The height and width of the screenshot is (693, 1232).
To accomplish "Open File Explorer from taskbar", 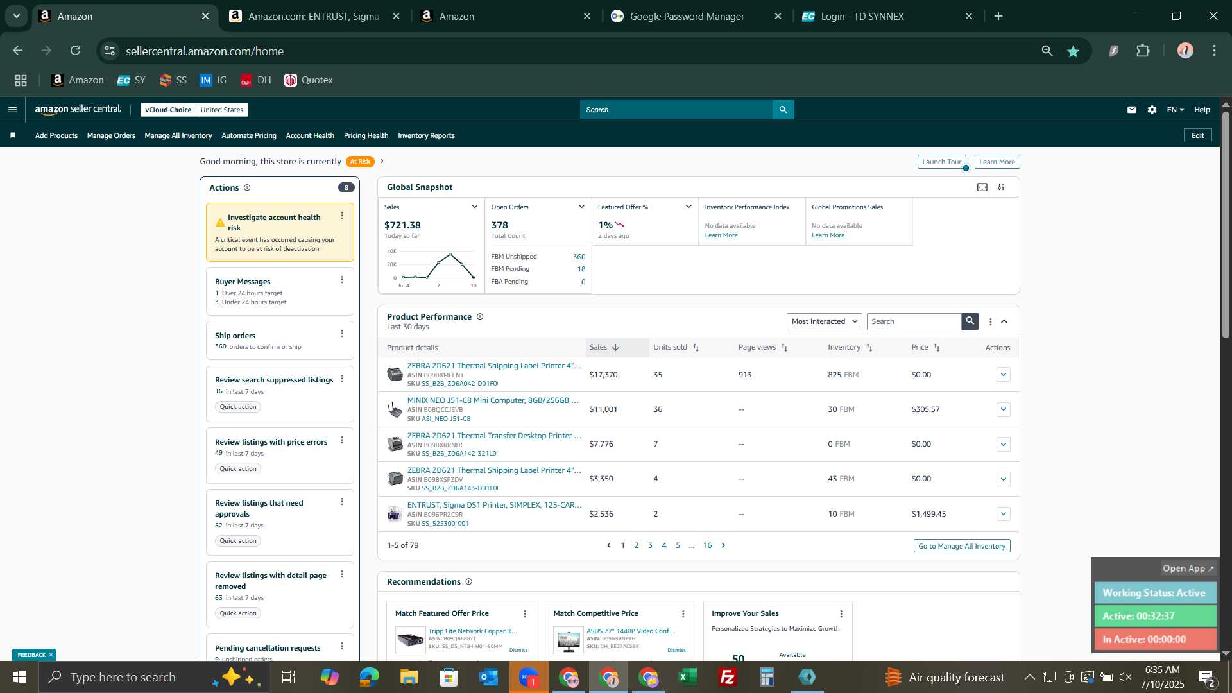I will click(409, 677).
